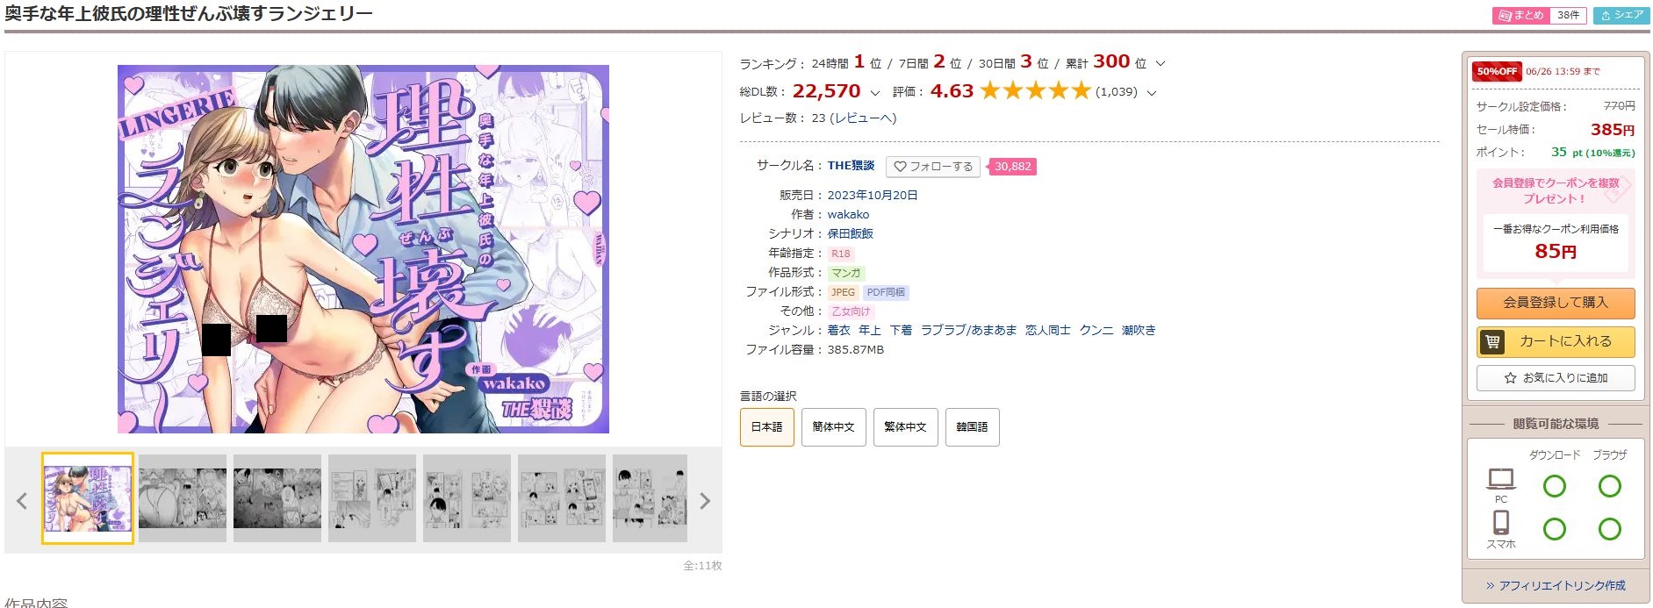The width and height of the screenshot is (1653, 608).
Task: Expand the ranking details chevron
Action: pyautogui.click(x=1161, y=63)
